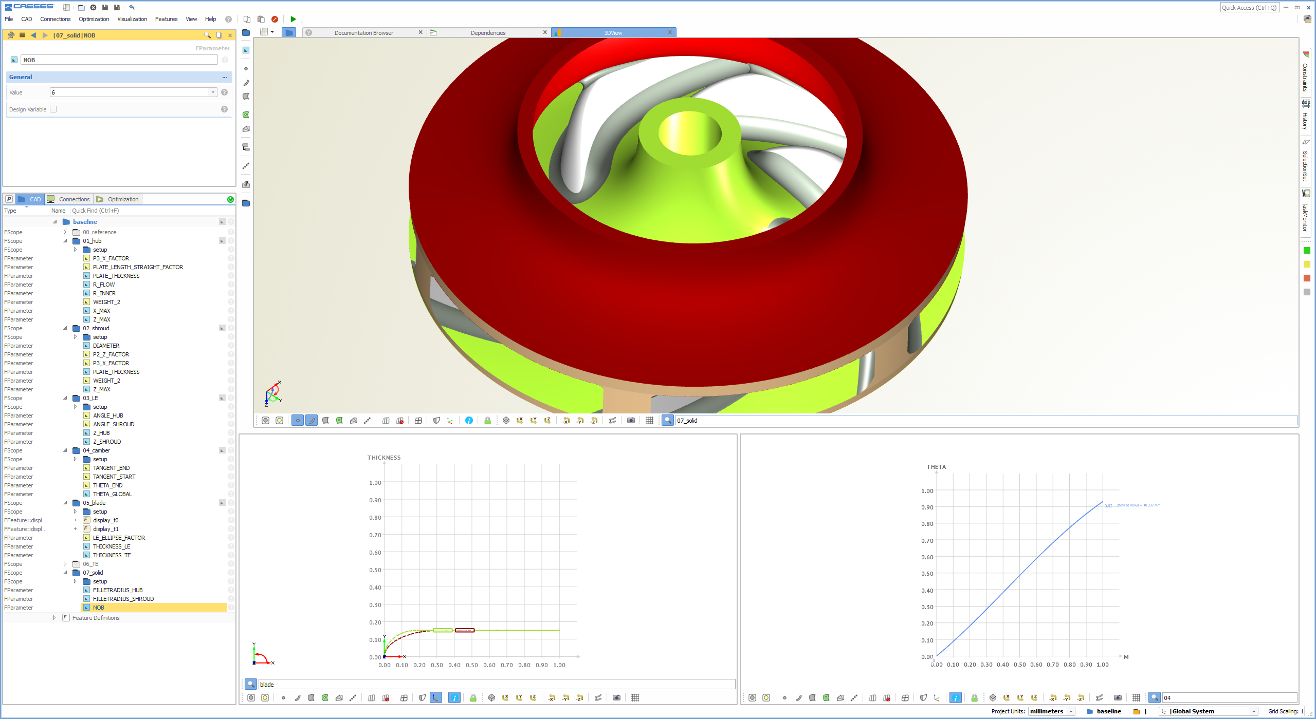Image resolution: width=1316 pixels, height=719 pixels.
Task: Click the camera icon in thickness plot toolbar
Action: [616, 697]
